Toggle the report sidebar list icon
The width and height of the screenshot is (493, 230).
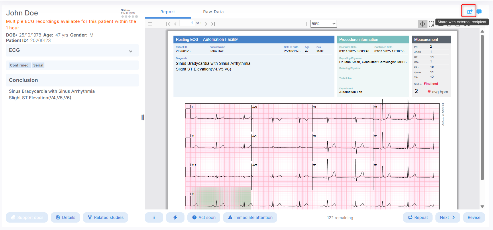150,24
